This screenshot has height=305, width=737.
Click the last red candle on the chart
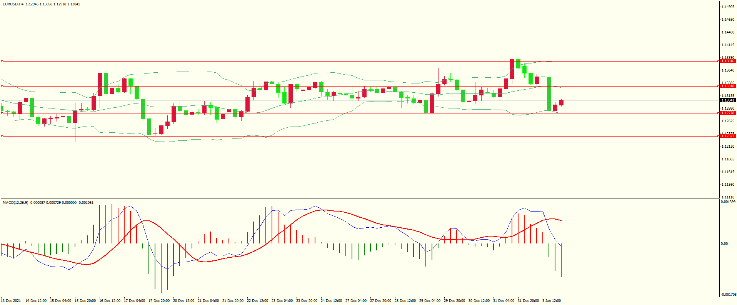[x=561, y=103]
